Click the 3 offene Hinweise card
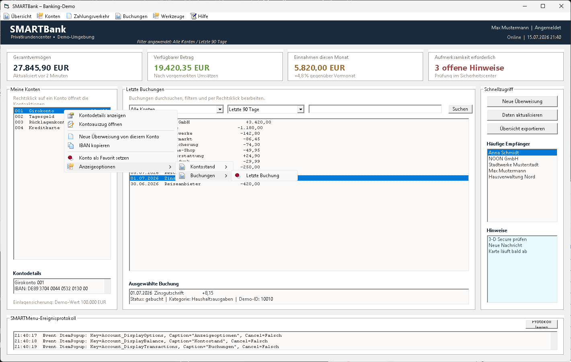Image resolution: width=571 pixels, height=362 pixels. click(x=496, y=66)
